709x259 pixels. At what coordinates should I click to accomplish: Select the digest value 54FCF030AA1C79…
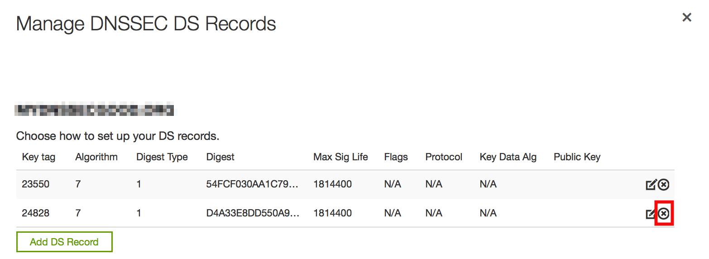coord(252,184)
